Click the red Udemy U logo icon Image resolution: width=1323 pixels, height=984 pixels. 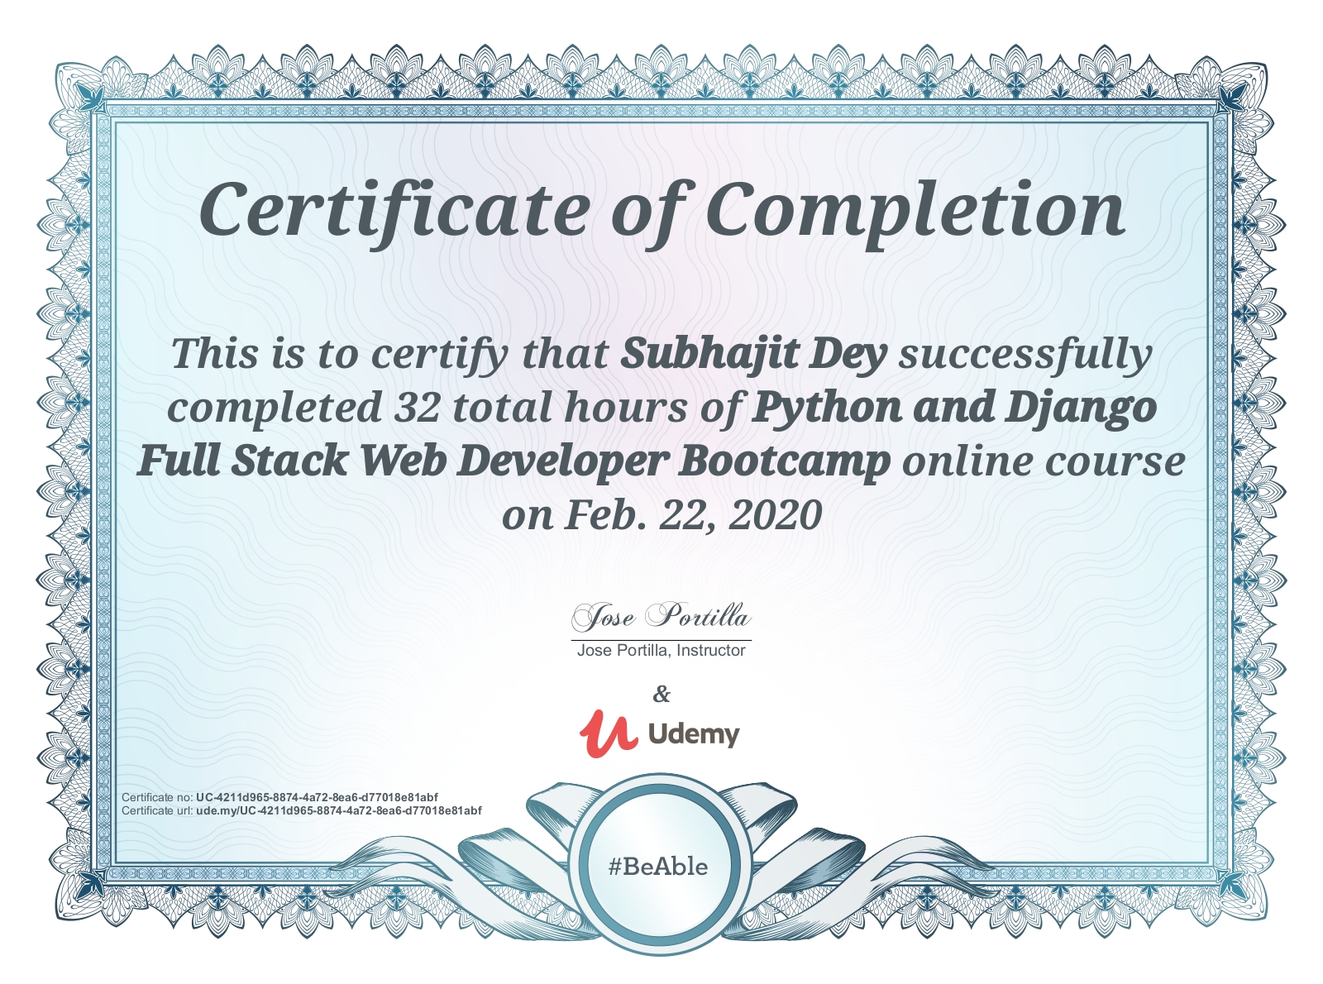608,733
